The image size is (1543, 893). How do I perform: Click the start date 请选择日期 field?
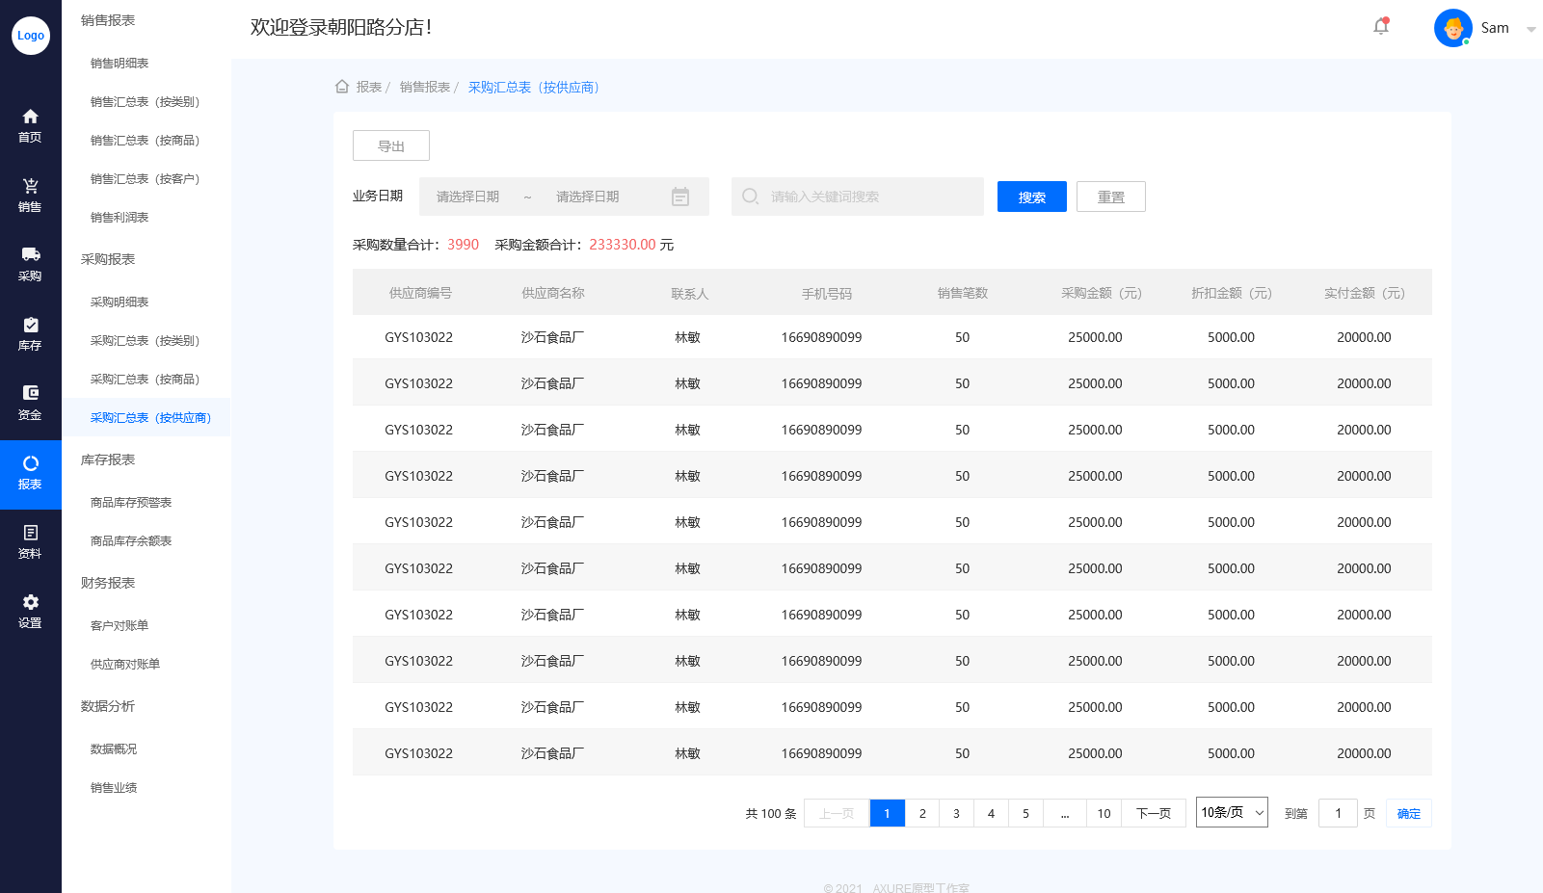468,197
